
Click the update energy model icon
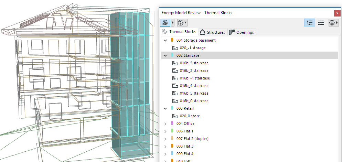click(x=181, y=23)
